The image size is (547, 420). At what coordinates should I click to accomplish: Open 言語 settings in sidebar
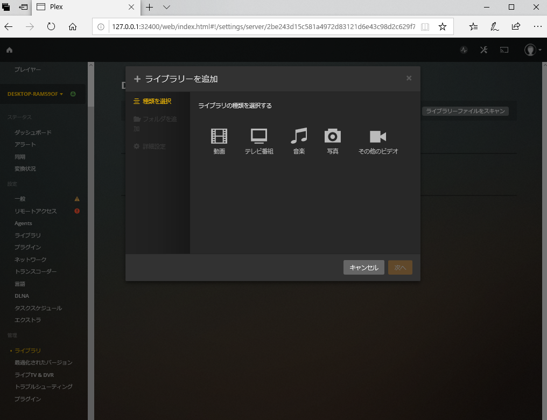click(x=20, y=284)
